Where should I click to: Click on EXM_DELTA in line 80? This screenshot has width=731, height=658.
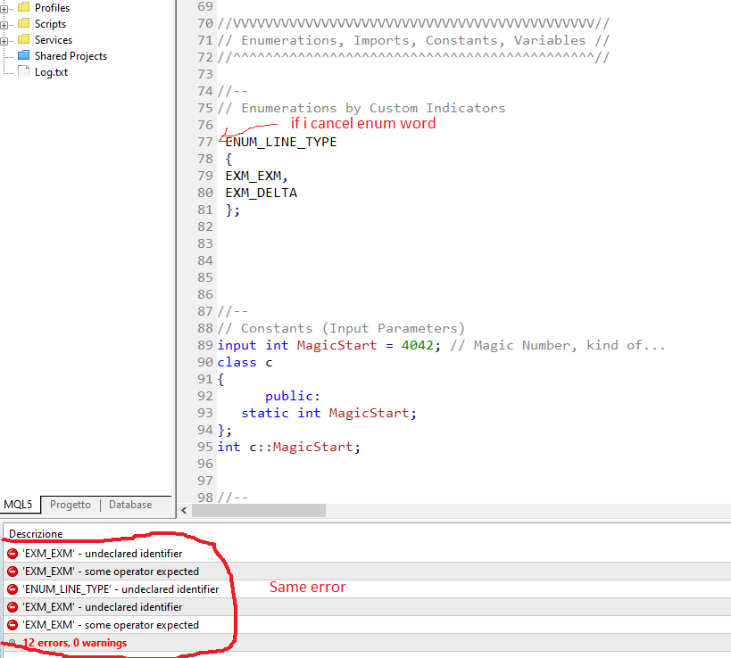pos(261,193)
